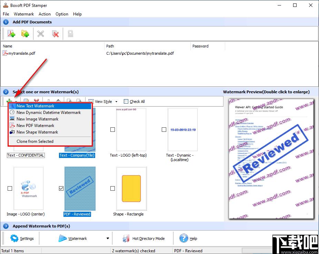Choose New PDF Watermark
This screenshot has width=319, height=254.
tap(50, 125)
